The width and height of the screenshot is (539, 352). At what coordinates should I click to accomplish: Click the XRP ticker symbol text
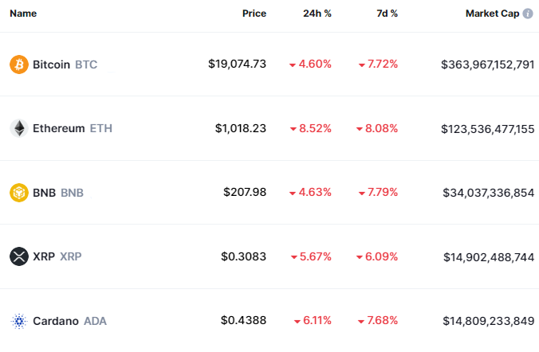click(x=71, y=256)
